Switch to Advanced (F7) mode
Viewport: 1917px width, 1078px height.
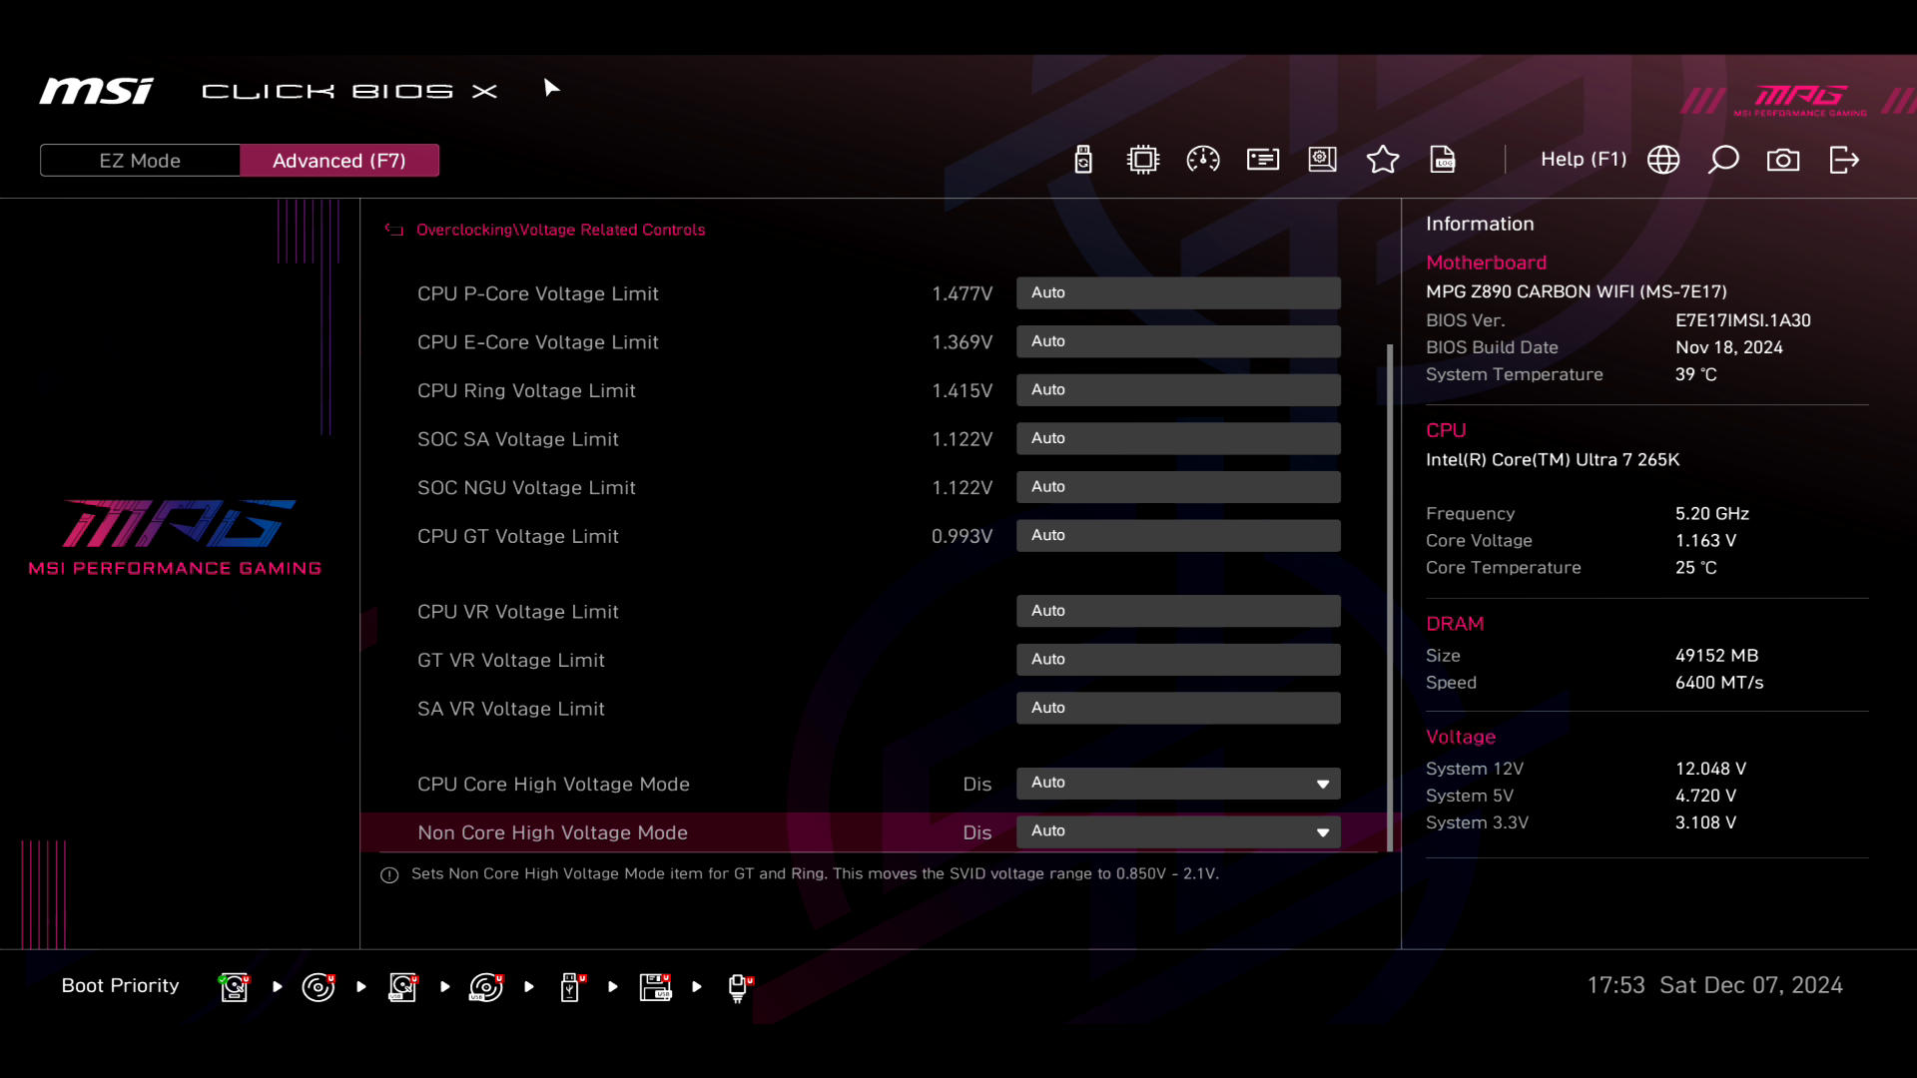(x=339, y=161)
